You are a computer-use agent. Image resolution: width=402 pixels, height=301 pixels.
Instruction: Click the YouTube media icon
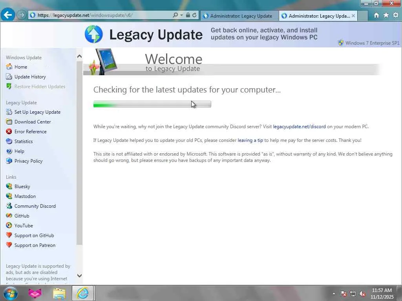9,225
